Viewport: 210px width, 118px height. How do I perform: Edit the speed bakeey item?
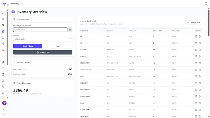point(196,96)
